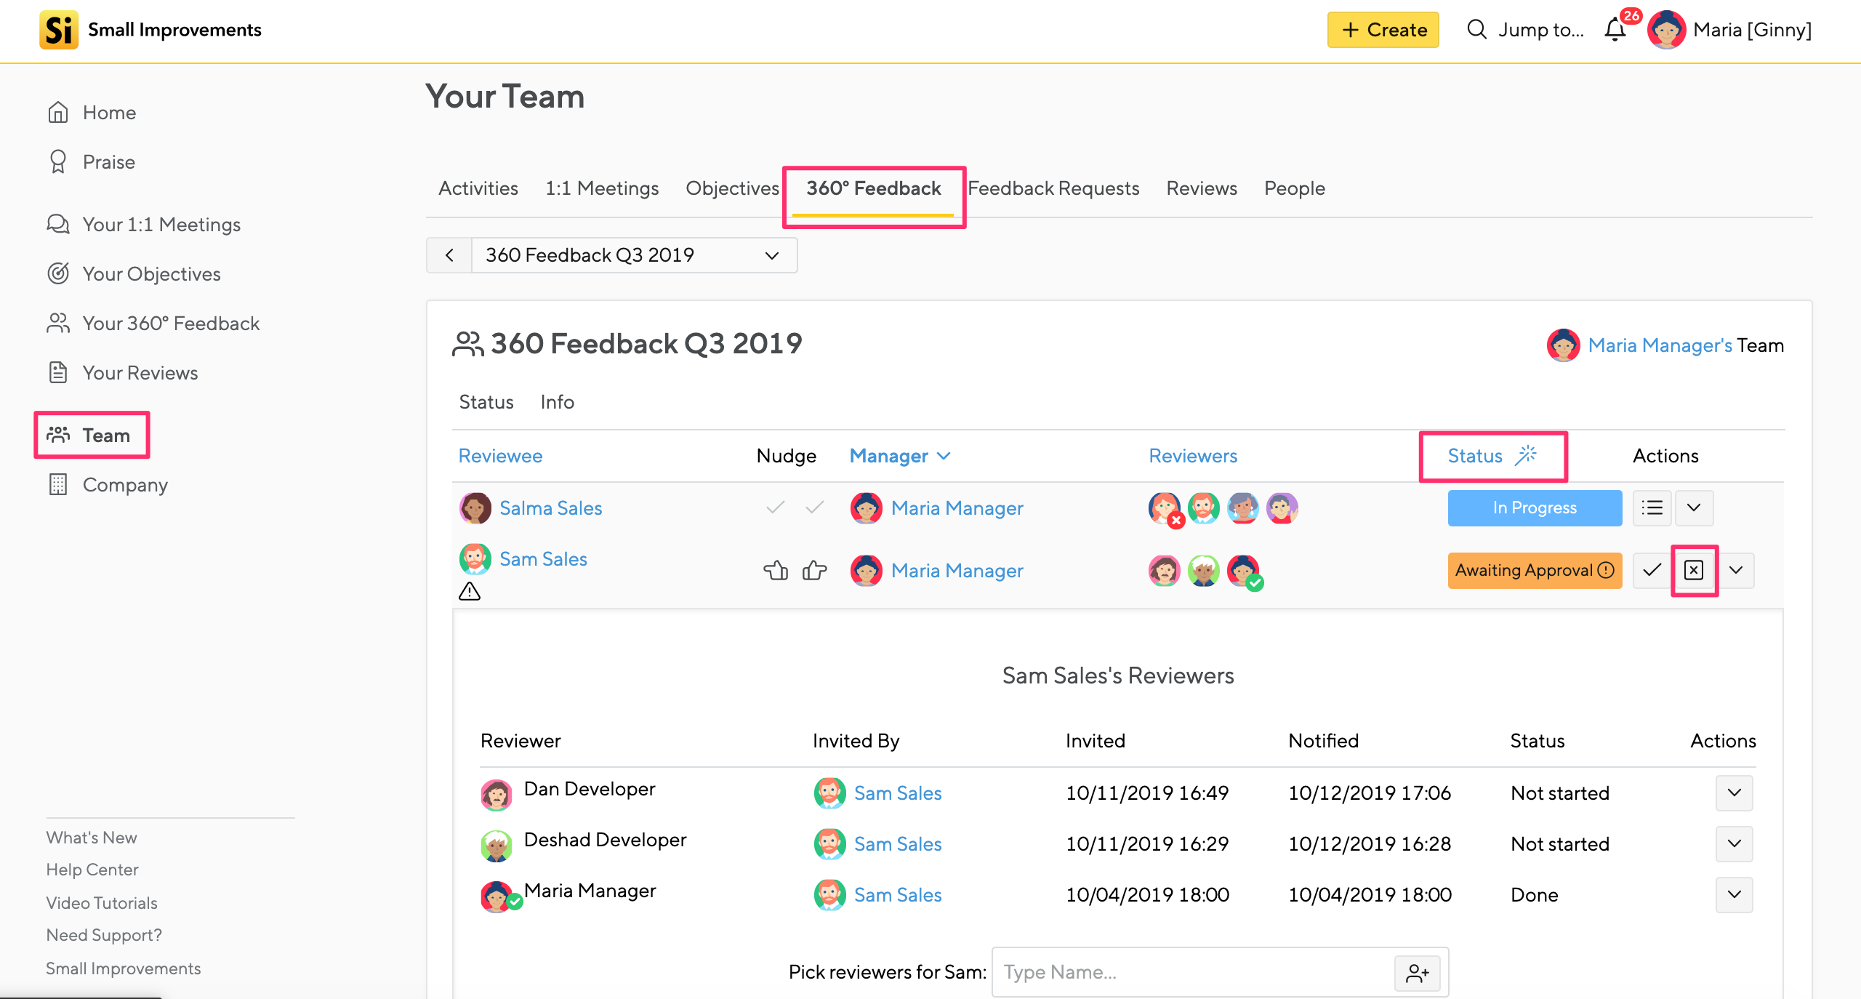The image size is (1861, 999).
Task: Click the Create button
Action: pos(1383,30)
